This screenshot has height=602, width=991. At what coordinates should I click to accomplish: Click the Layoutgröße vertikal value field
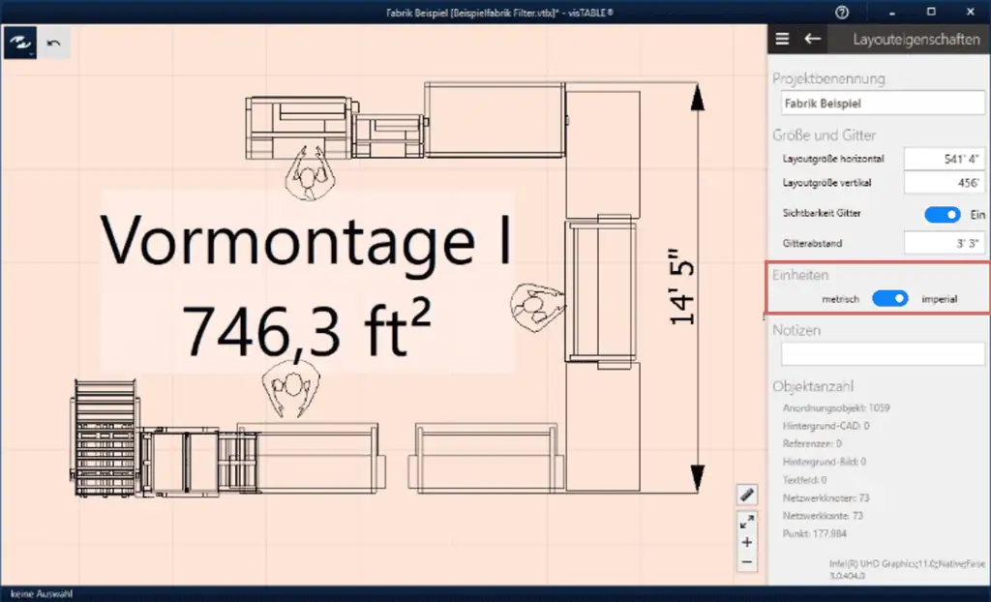click(944, 183)
